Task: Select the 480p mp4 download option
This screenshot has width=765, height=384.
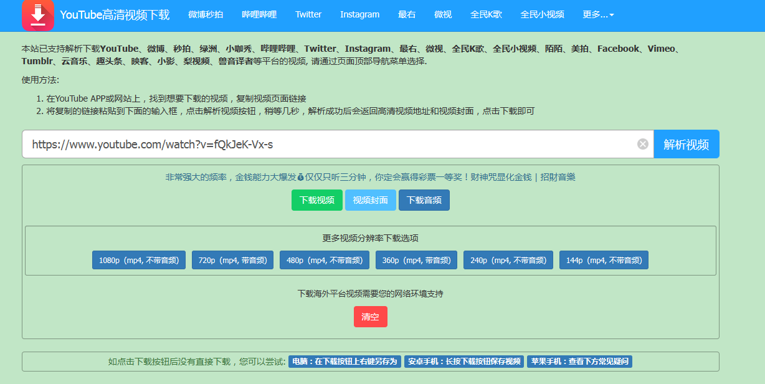Action: (325, 260)
